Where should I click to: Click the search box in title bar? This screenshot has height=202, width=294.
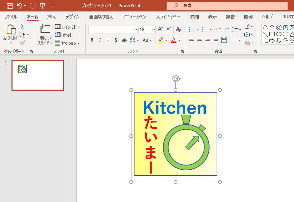(227, 6)
